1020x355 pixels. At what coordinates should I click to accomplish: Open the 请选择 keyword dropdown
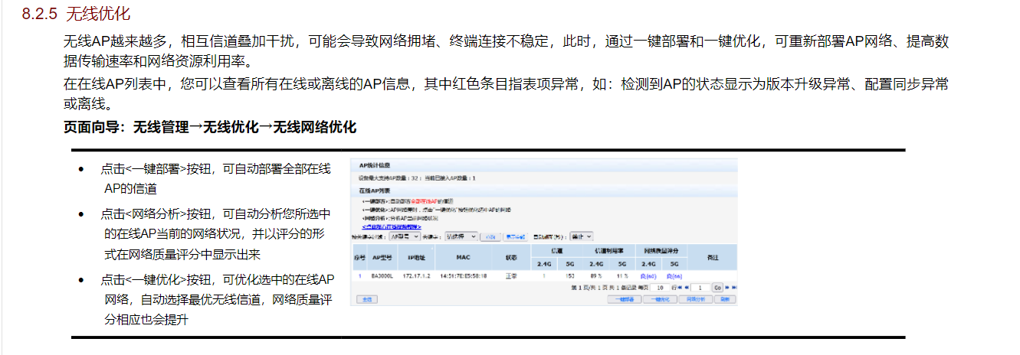(x=461, y=236)
